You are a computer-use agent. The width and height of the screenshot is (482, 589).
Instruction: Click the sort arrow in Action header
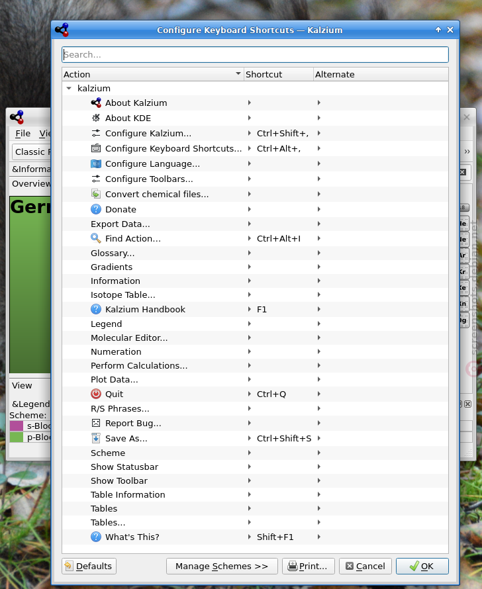click(238, 73)
